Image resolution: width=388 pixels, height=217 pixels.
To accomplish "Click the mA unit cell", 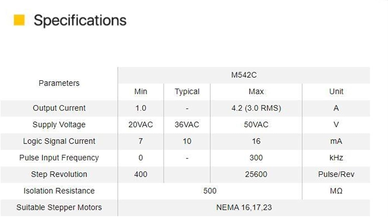I will 336,141.
